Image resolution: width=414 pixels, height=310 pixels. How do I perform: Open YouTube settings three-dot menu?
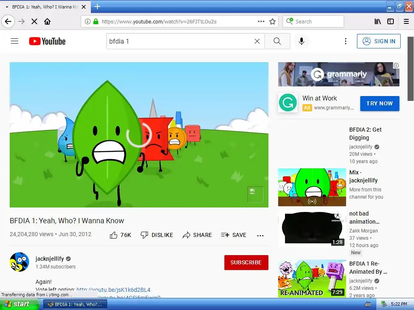[x=345, y=41]
